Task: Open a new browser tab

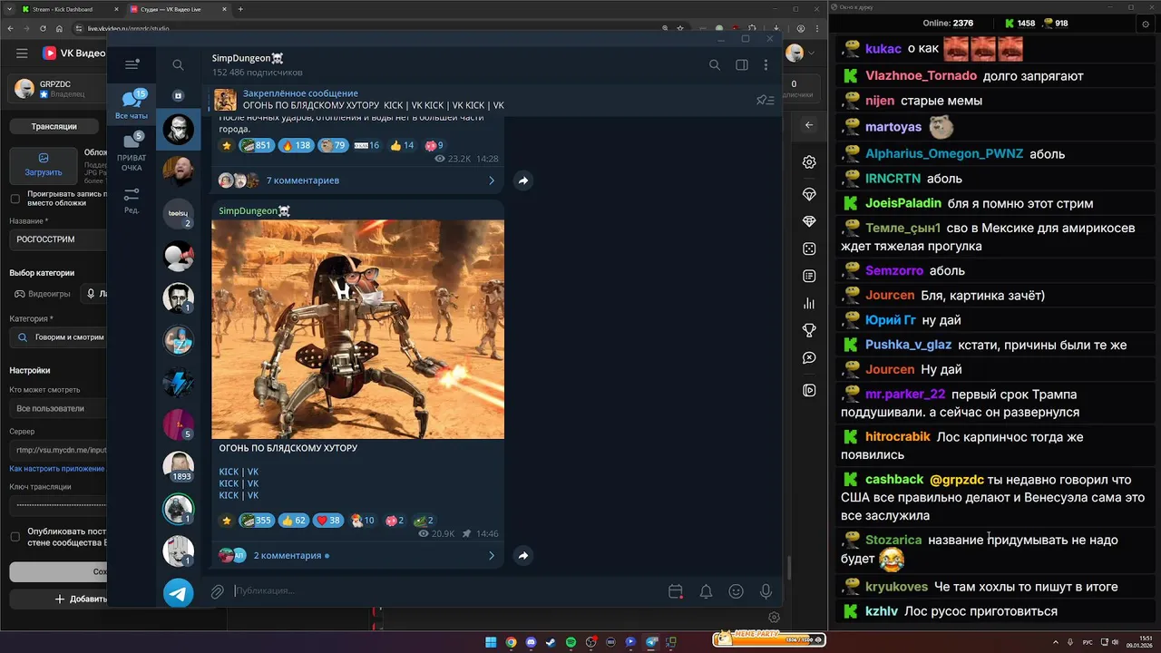Action: tap(240, 9)
